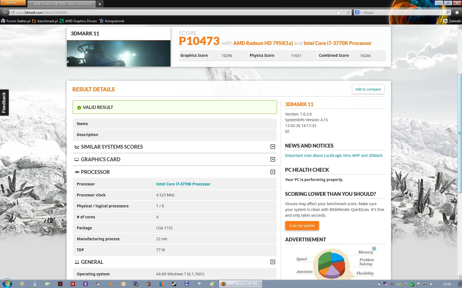Show hidden system tray icons

372,284
